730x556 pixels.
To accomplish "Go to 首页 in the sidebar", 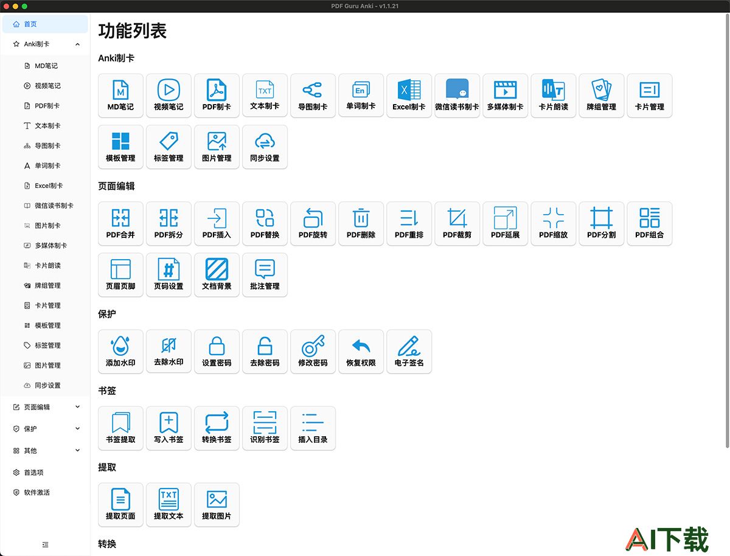I will point(45,24).
